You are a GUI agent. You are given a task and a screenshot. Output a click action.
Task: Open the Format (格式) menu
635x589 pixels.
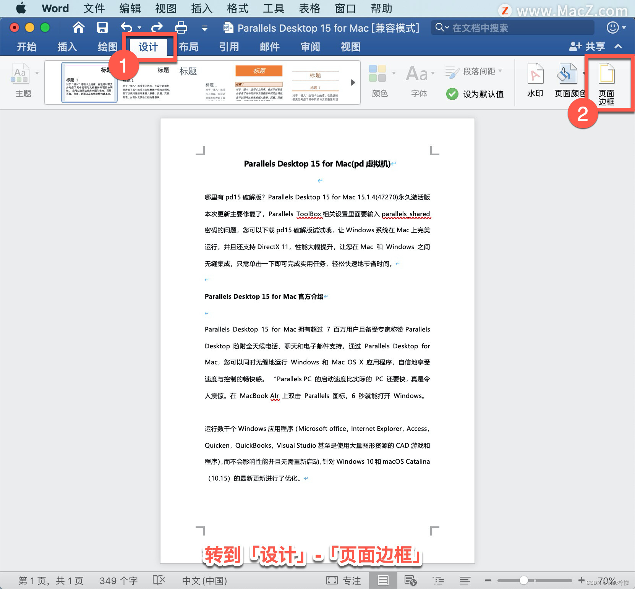238,8
